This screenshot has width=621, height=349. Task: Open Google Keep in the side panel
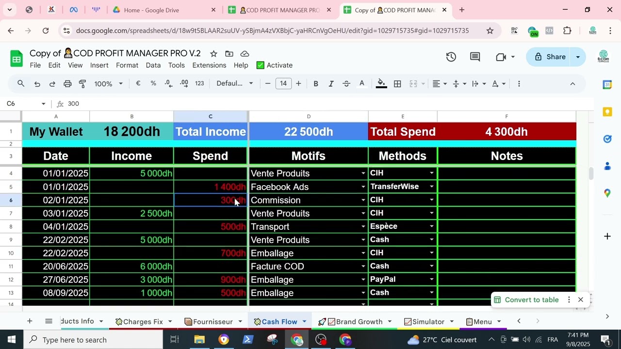point(607,112)
